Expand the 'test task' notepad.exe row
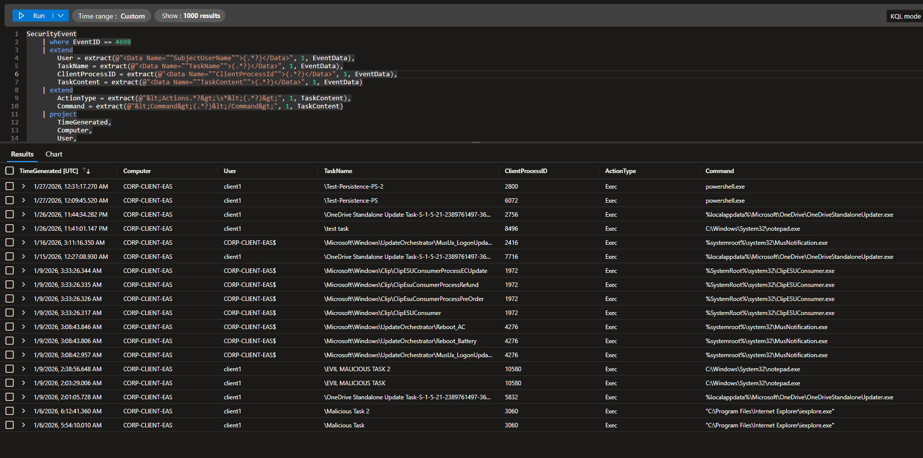The height and width of the screenshot is (458, 923). (x=24, y=229)
